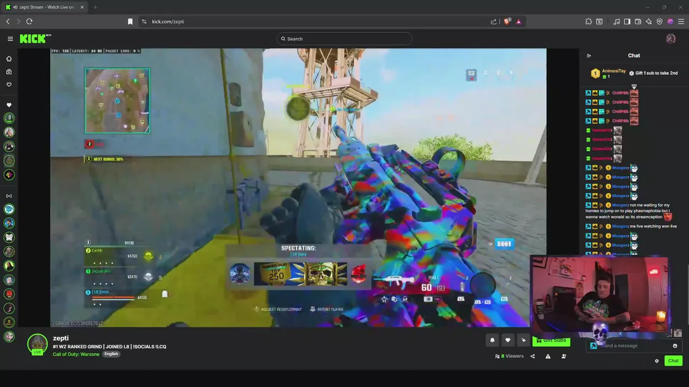Open the sidebar Following heart icon

(9, 84)
